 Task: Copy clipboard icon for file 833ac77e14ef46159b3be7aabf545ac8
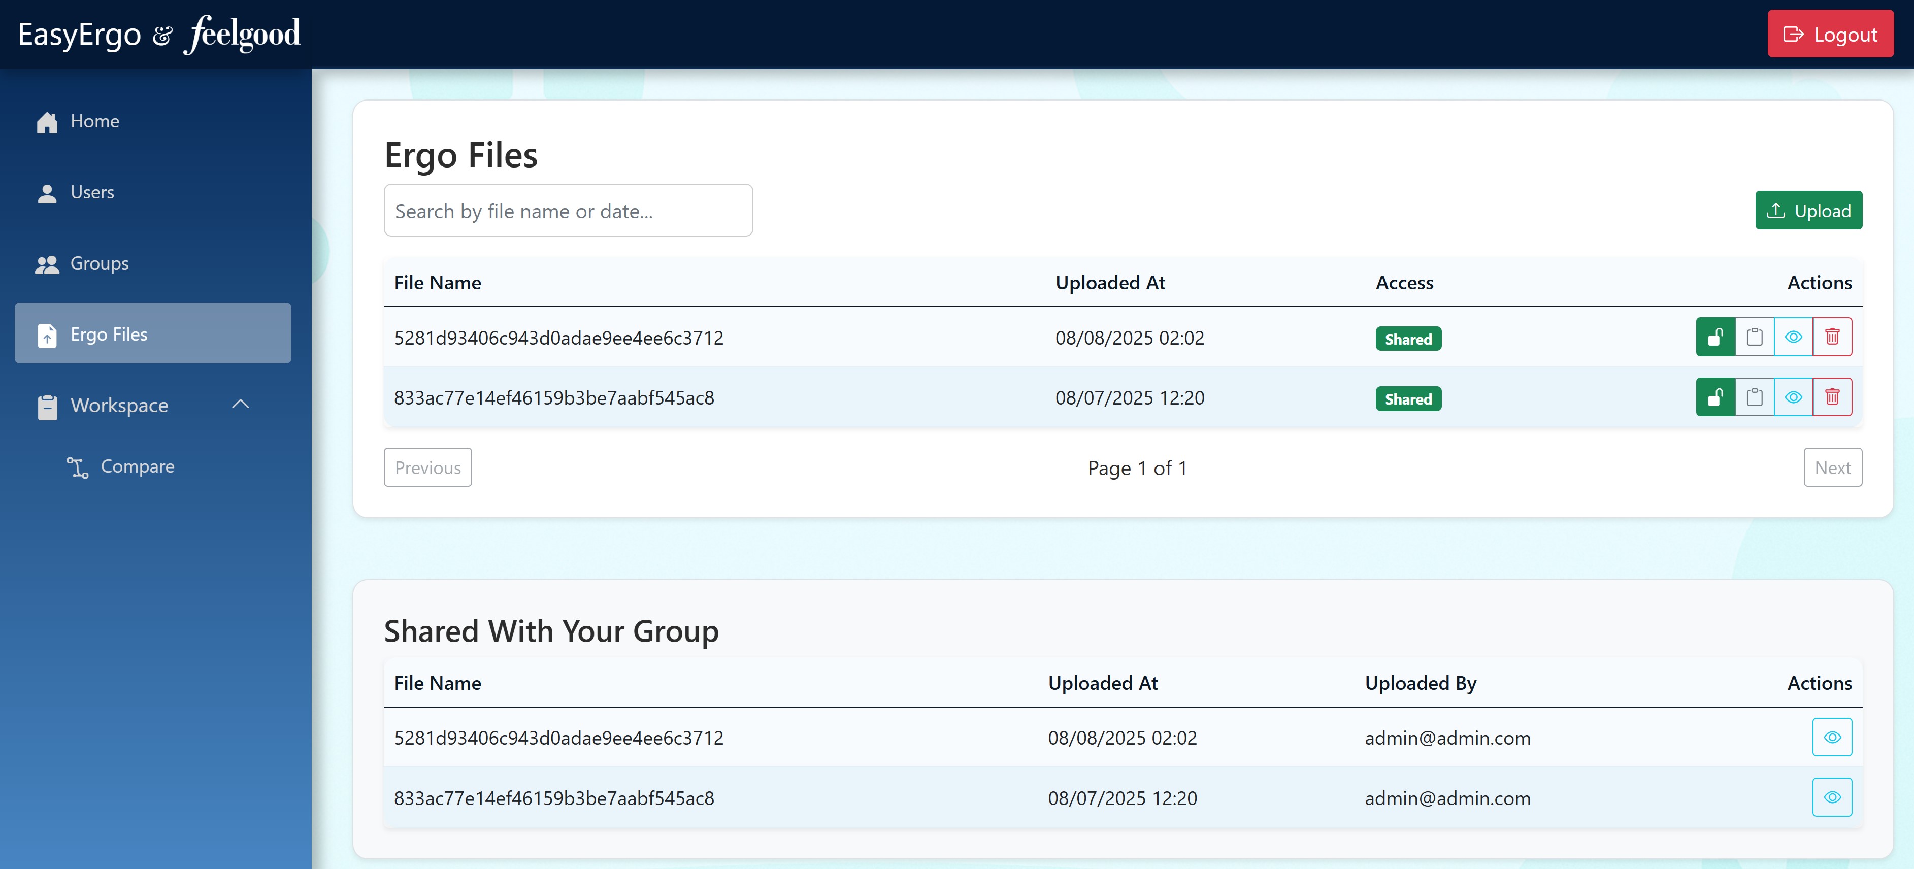tap(1754, 397)
